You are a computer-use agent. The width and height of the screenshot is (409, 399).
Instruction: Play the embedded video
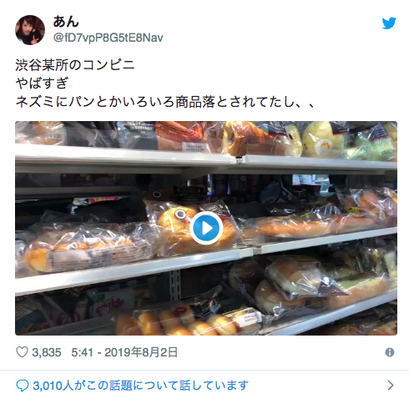click(x=206, y=228)
